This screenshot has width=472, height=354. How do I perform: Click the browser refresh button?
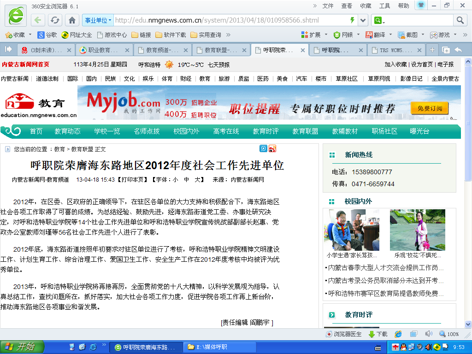pos(55,20)
